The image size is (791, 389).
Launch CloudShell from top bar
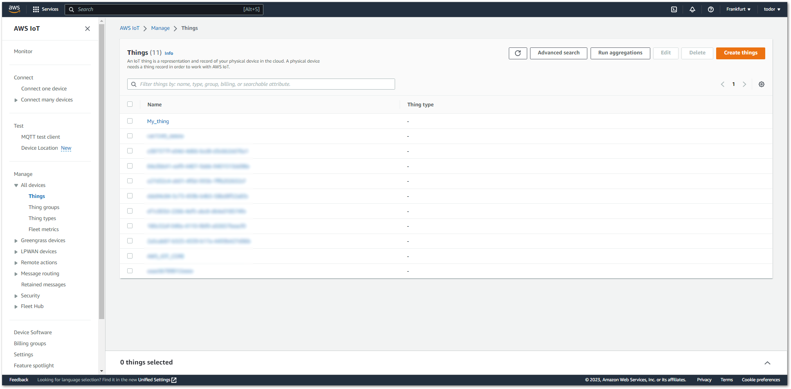click(x=674, y=9)
